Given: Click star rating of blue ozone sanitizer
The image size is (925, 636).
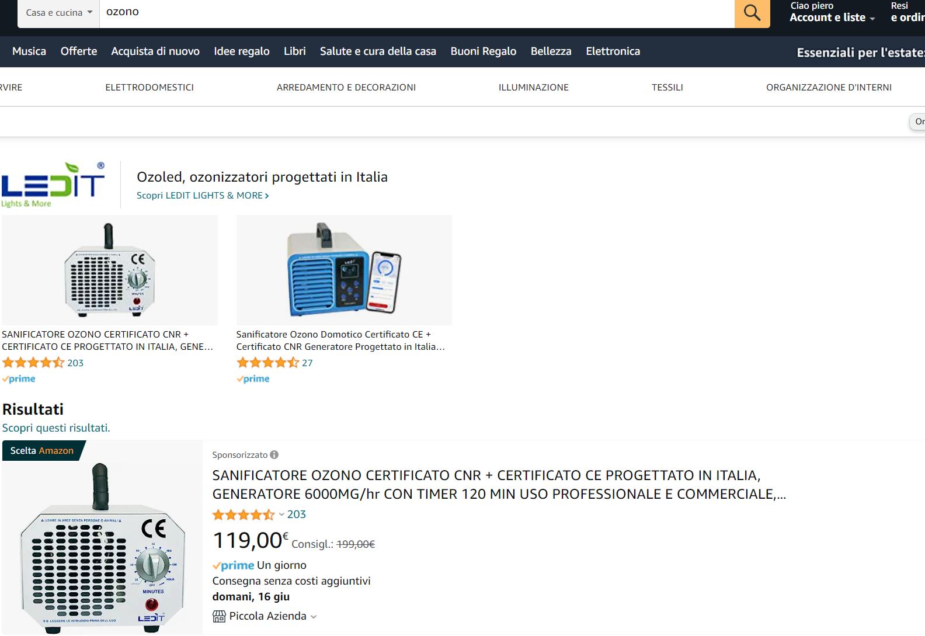Looking at the screenshot, I should [x=267, y=363].
